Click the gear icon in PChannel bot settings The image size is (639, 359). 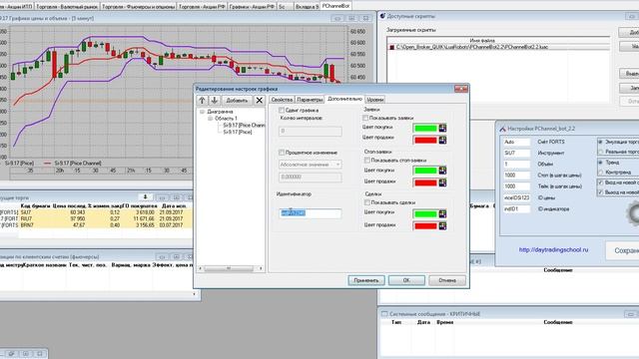[x=633, y=213]
